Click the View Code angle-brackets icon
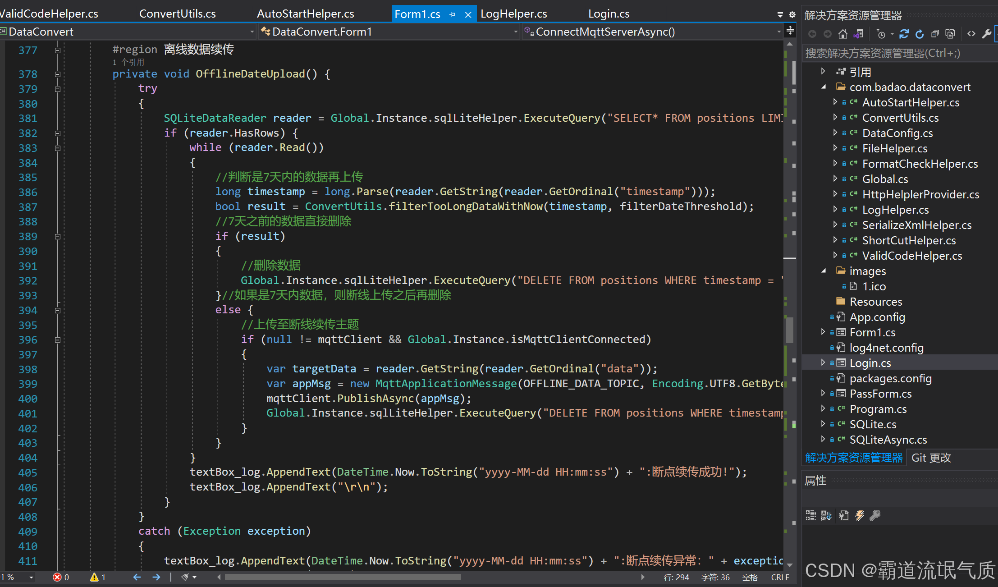Image resolution: width=998 pixels, height=587 pixels. 971,34
